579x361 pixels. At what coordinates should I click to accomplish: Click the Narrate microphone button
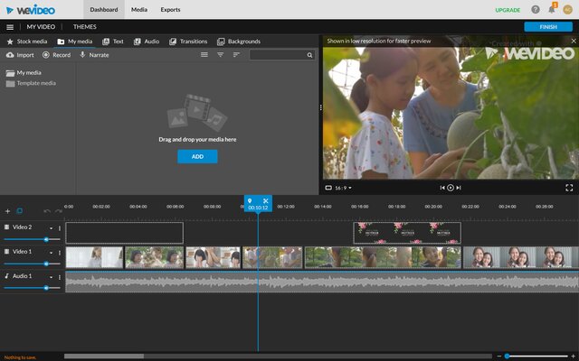coord(94,55)
